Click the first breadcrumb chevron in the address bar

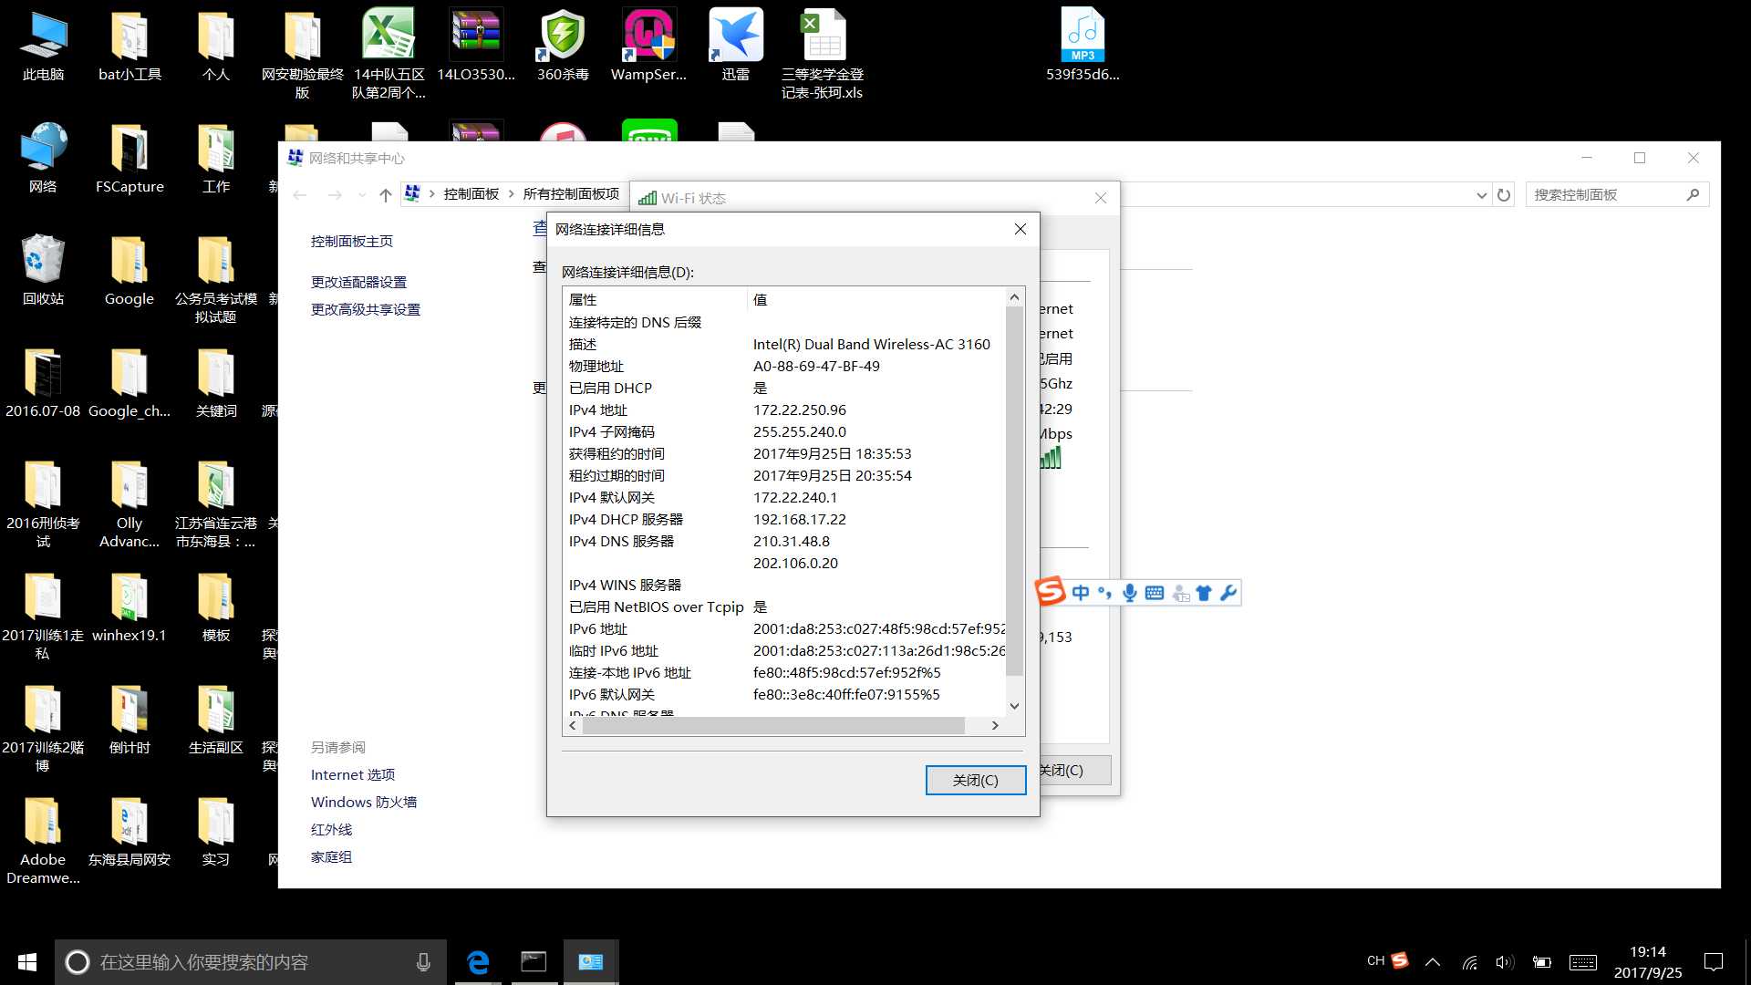pyautogui.click(x=432, y=194)
